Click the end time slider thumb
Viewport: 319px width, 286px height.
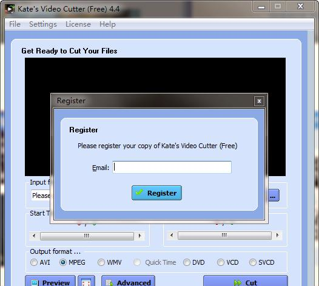point(224,236)
